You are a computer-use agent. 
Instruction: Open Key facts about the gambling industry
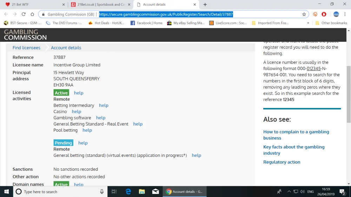coord(294,150)
